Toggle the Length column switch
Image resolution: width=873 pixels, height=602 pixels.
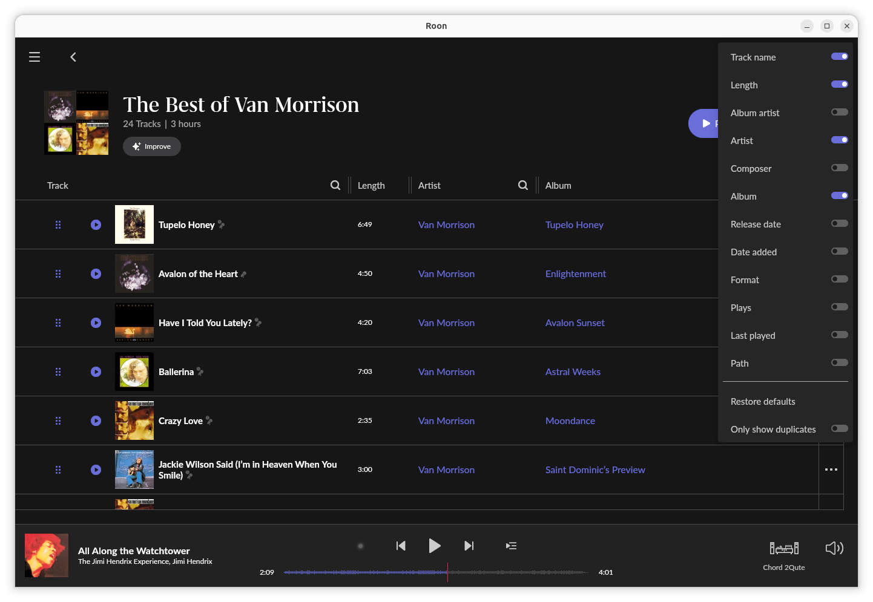point(840,84)
